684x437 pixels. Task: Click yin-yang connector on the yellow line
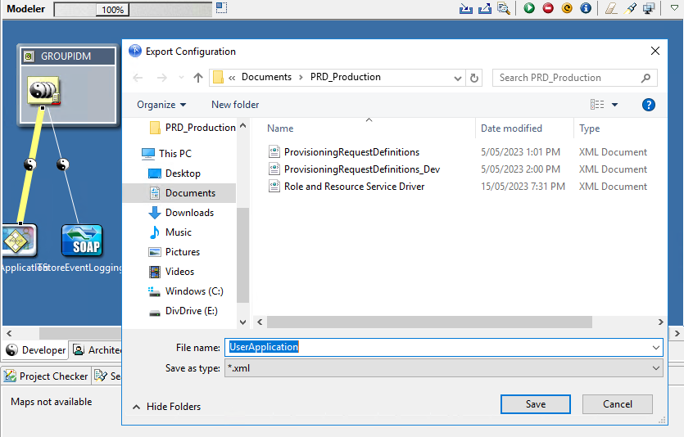coord(29,164)
